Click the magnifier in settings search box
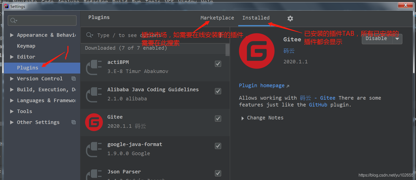Image resolution: width=416 pixels, height=180 pixels. tap(14, 21)
